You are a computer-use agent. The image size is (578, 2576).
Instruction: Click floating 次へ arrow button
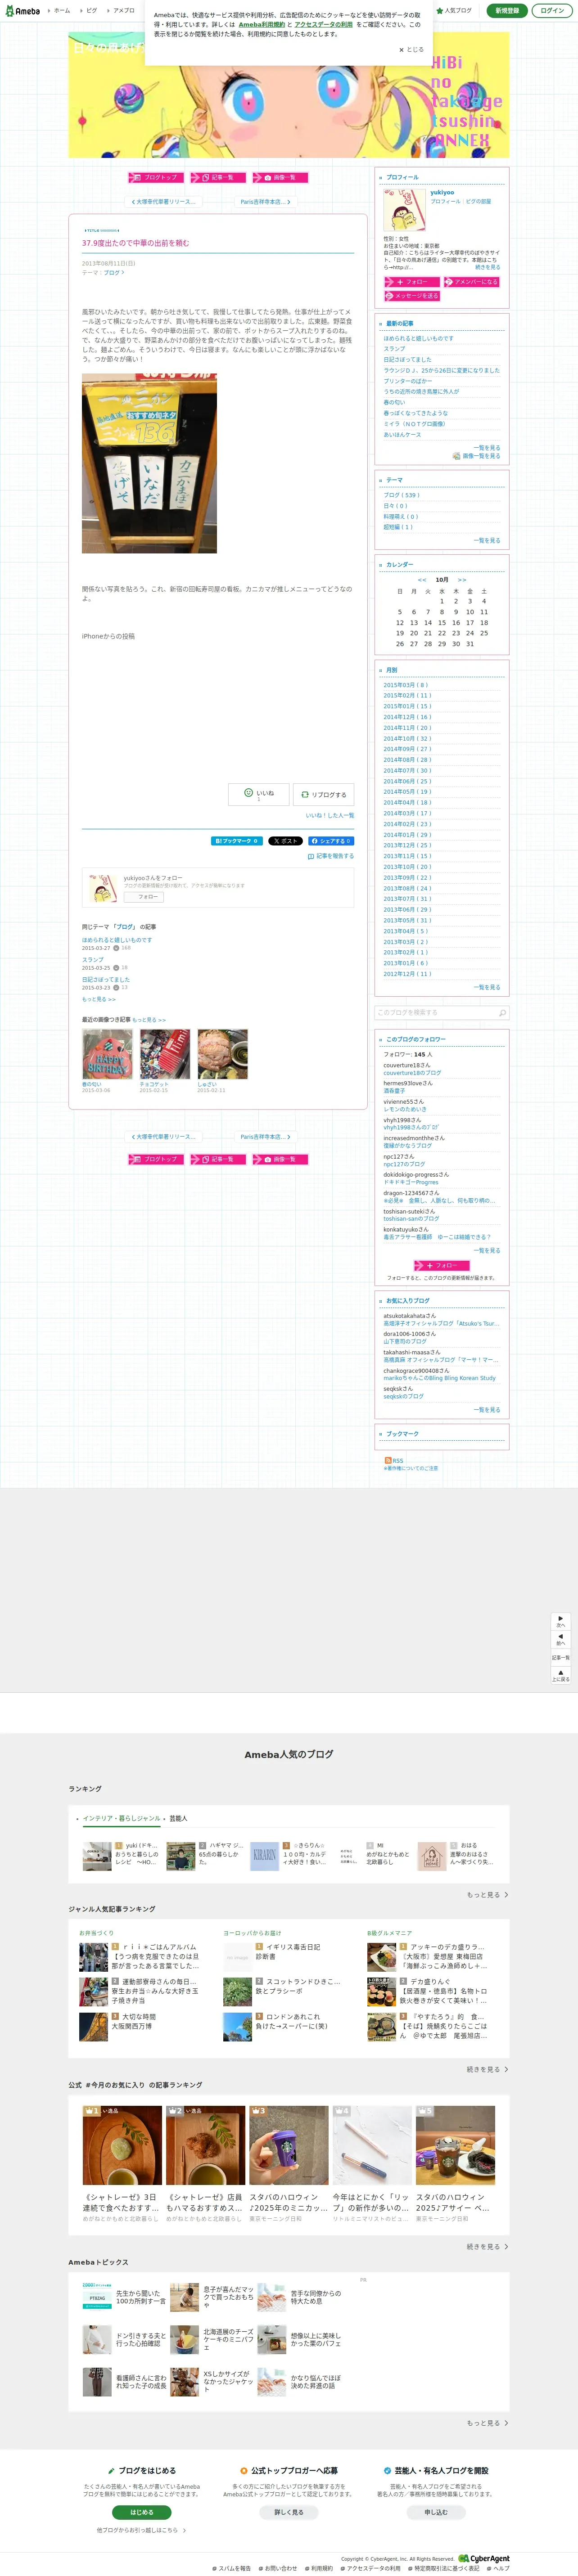point(561,1621)
